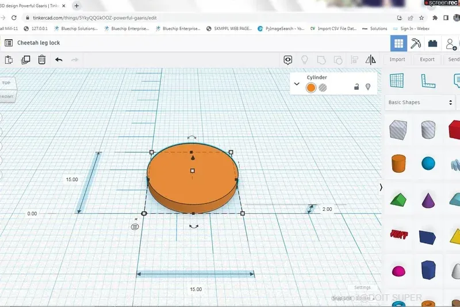This screenshot has width=460, height=307.
Task: Click the 15.00 length dimension at left
Action: coord(72,180)
